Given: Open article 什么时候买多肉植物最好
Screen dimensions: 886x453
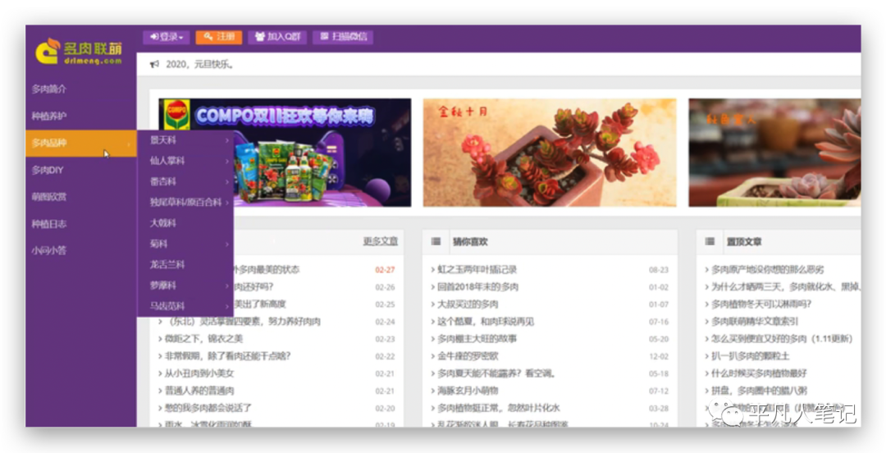Looking at the screenshot, I should pos(759,373).
